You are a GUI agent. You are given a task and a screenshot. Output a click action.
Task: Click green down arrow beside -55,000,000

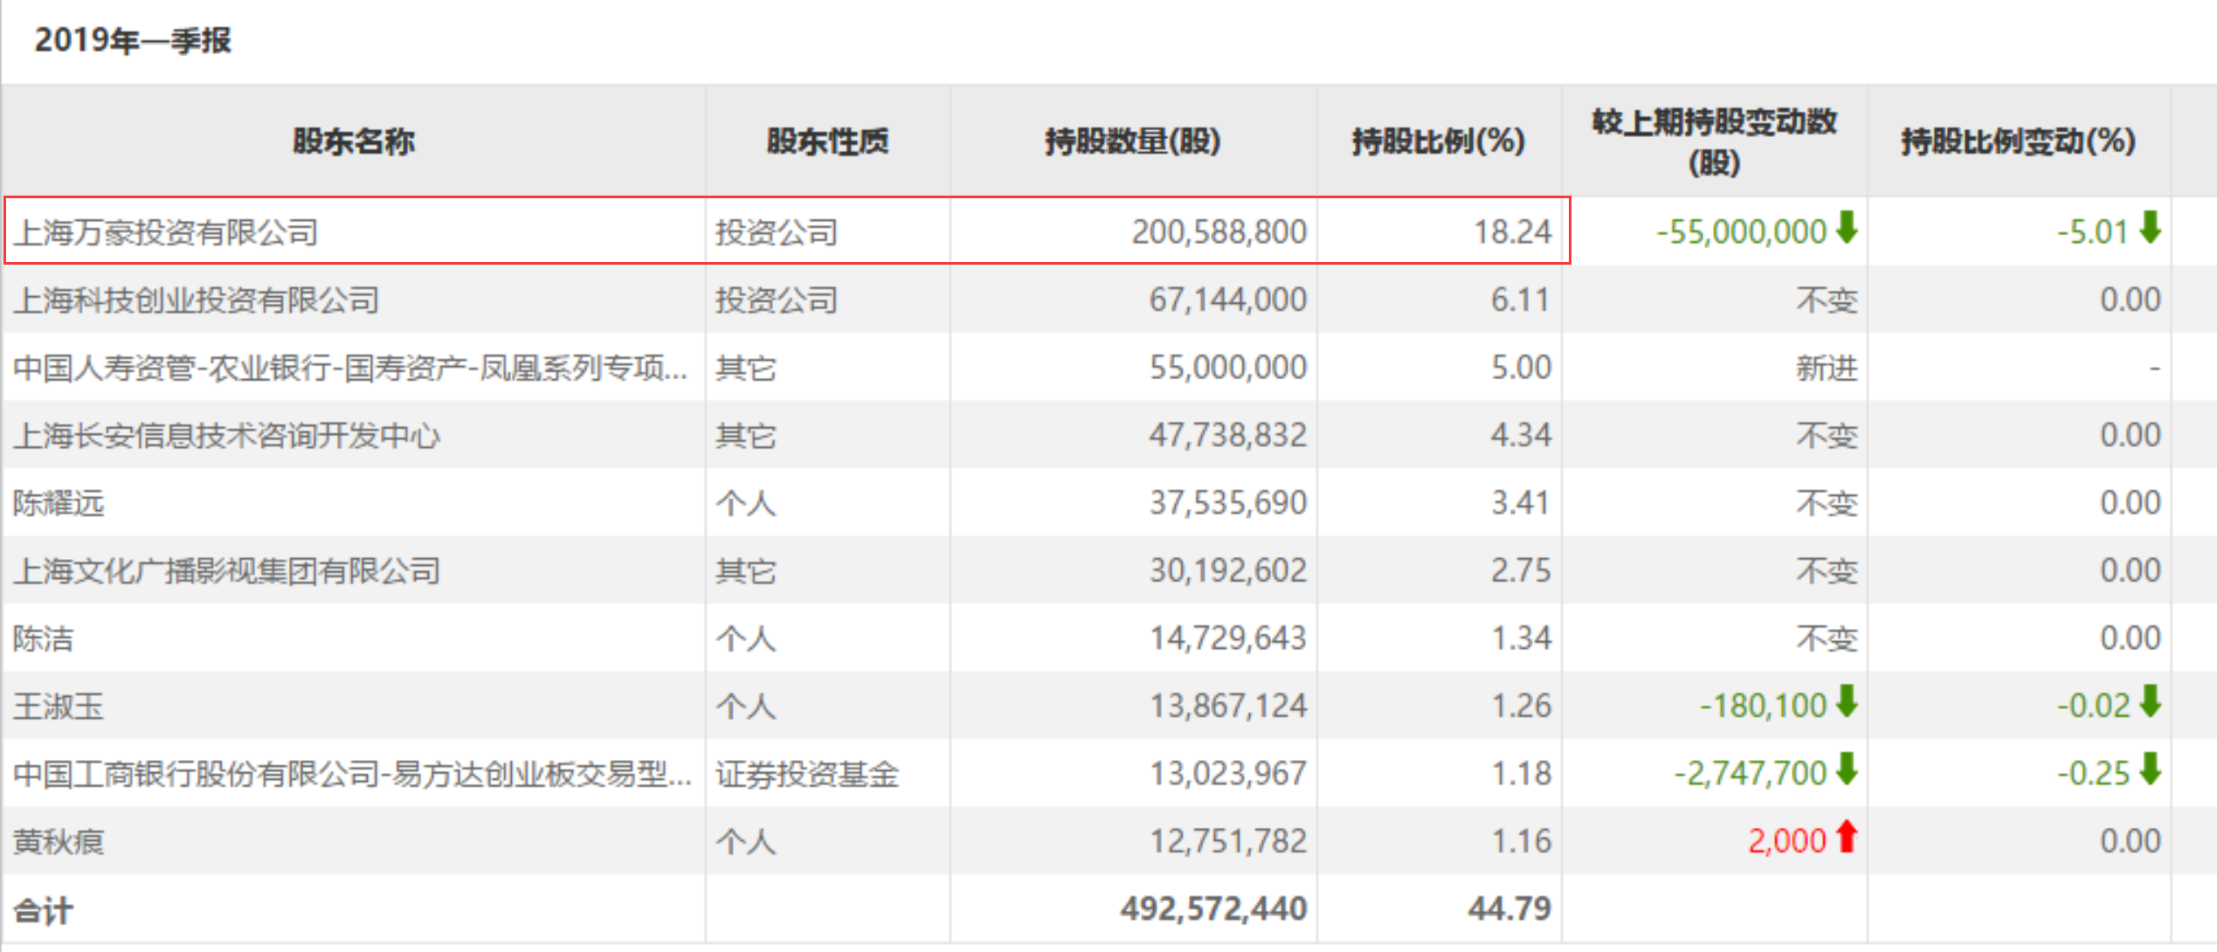coord(1846,228)
